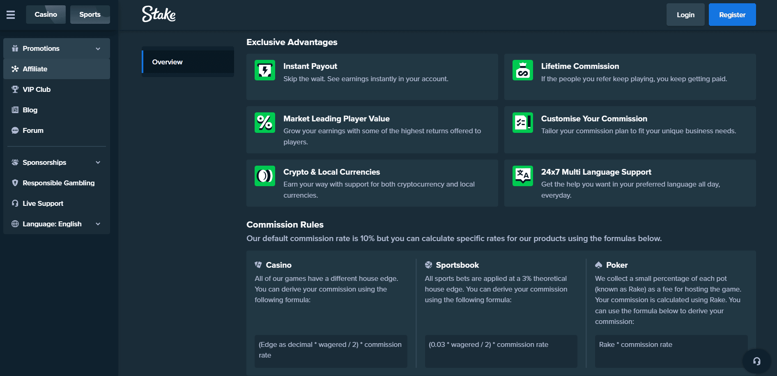Click the Instant Payout heading

(310, 66)
